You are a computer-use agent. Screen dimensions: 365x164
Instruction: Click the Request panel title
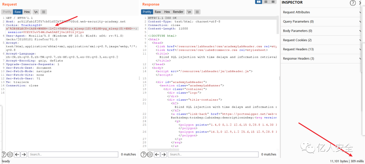pyautogui.click(x=9, y=4)
